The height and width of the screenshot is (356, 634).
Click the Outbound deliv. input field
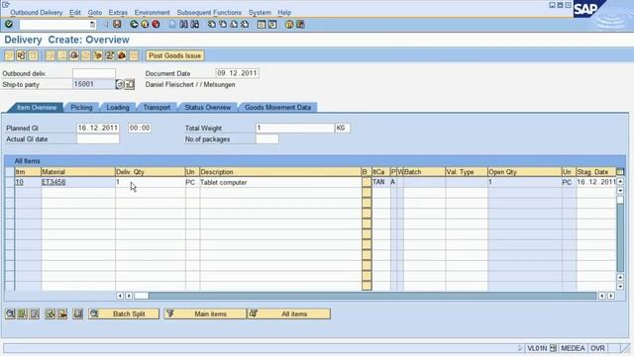click(x=94, y=73)
